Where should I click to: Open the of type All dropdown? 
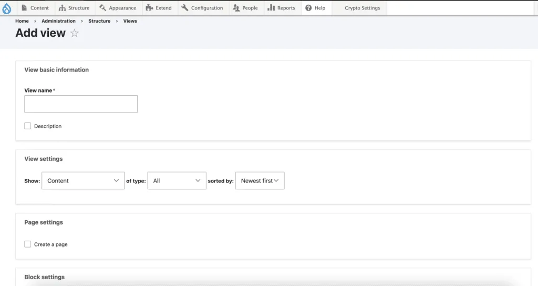(x=177, y=181)
